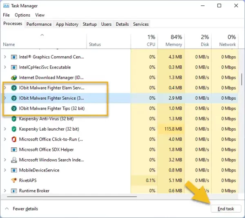
Task: Click the Fewer details link
Action: pyautogui.click(x=25, y=209)
